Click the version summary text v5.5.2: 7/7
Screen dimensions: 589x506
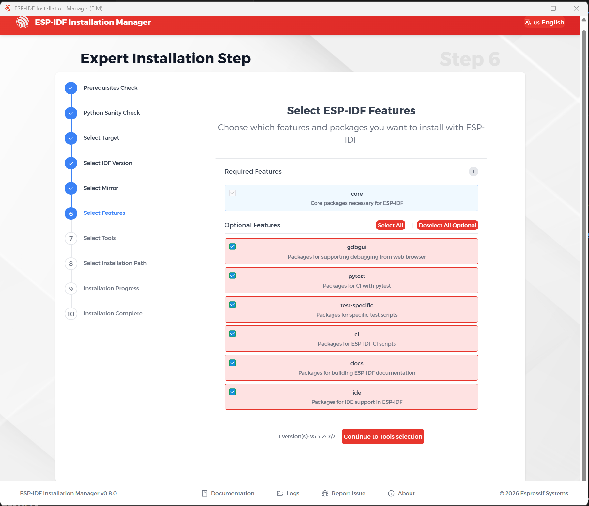tap(307, 436)
